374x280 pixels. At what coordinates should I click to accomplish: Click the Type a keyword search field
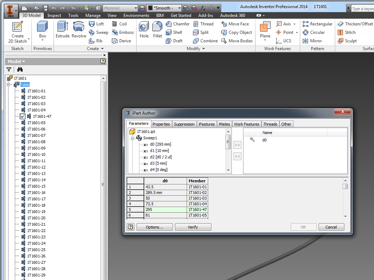coord(363,9)
